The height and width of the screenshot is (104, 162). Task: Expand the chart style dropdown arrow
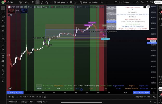[50, 2]
